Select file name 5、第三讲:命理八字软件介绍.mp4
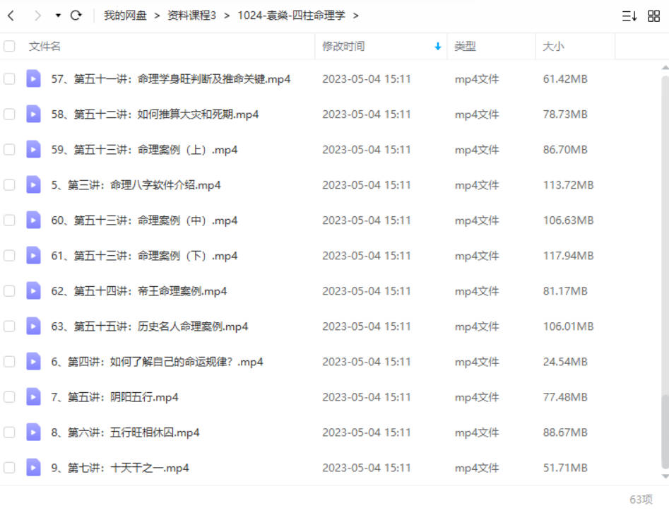Image resolution: width=669 pixels, height=513 pixels. click(136, 185)
